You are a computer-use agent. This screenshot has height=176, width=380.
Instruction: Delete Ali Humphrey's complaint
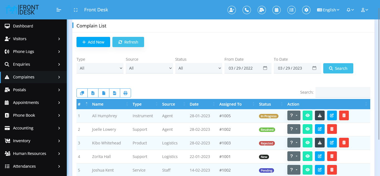(344, 116)
